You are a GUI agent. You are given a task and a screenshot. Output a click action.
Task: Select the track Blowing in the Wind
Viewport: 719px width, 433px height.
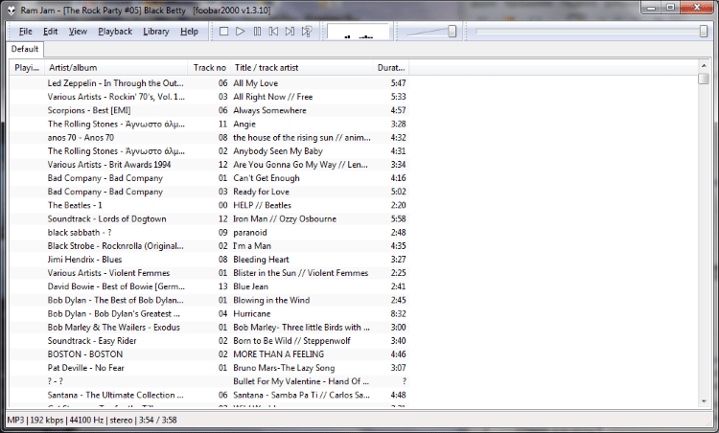click(271, 300)
